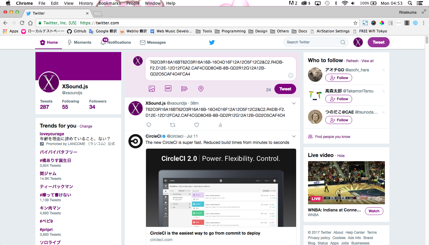
Task: Open circleci.com link card
Action: click(x=221, y=236)
